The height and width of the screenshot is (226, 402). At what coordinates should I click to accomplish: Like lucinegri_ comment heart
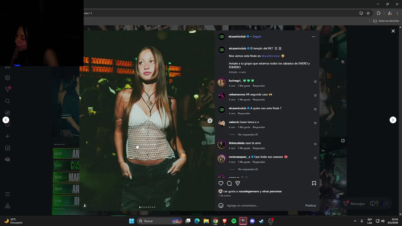315,82
